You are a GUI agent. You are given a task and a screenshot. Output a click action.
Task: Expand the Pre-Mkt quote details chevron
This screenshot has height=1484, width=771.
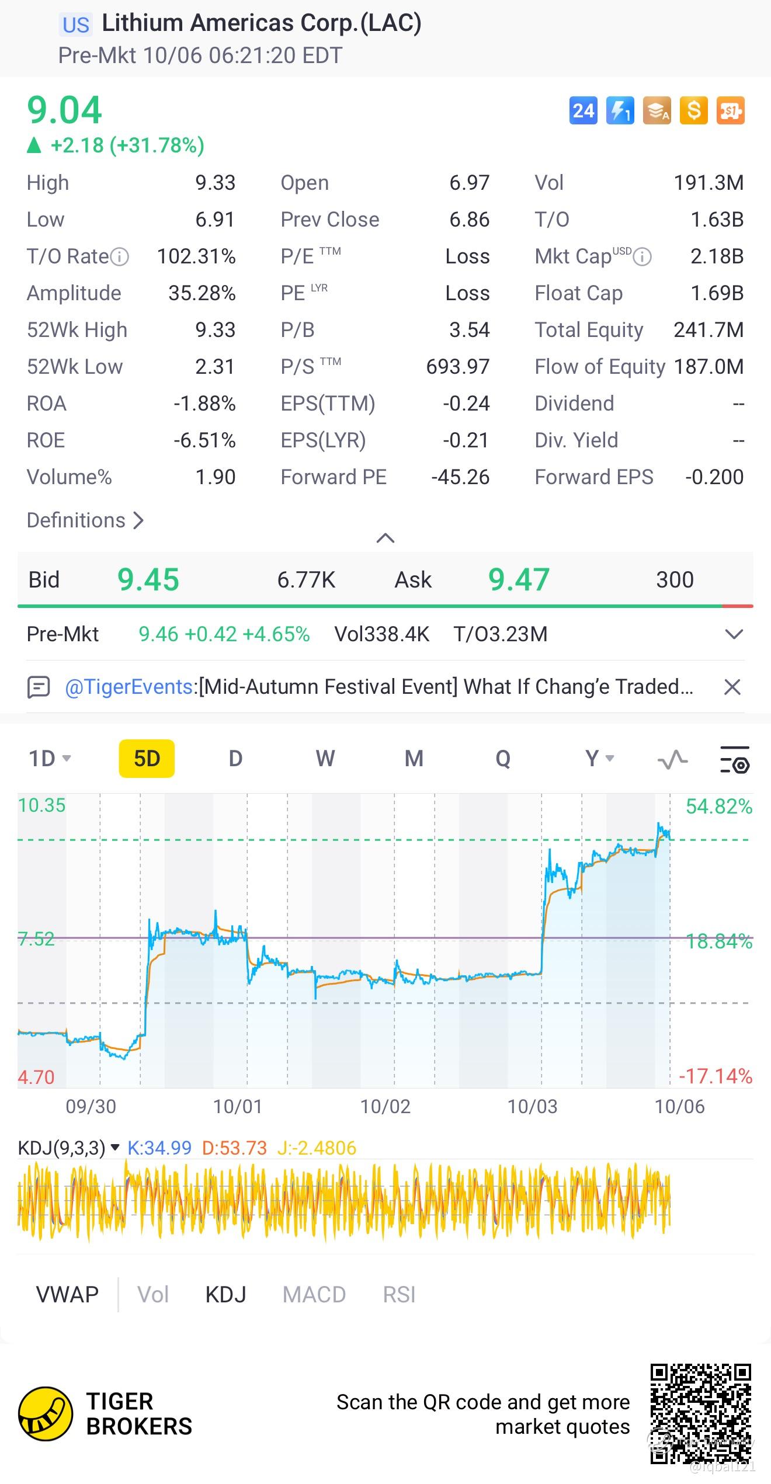click(734, 634)
